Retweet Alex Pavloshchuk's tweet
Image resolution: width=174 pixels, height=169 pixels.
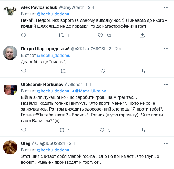61,35
